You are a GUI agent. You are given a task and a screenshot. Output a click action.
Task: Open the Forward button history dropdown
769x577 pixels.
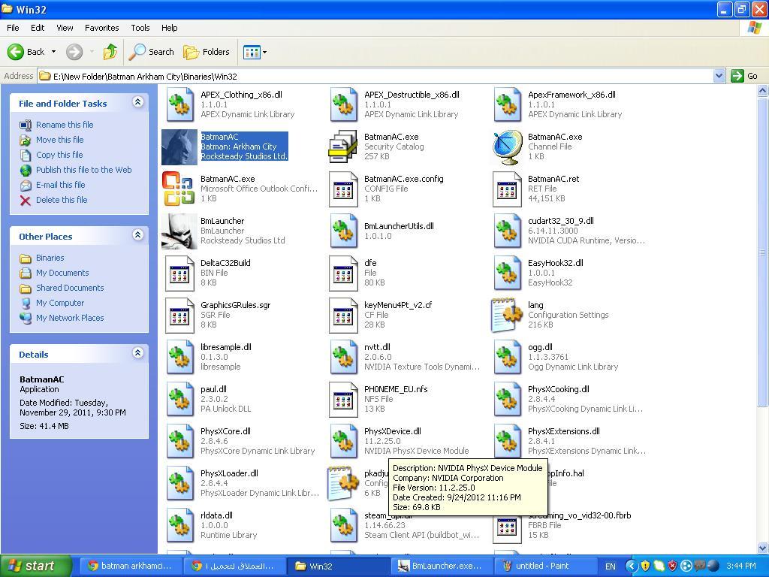click(92, 52)
